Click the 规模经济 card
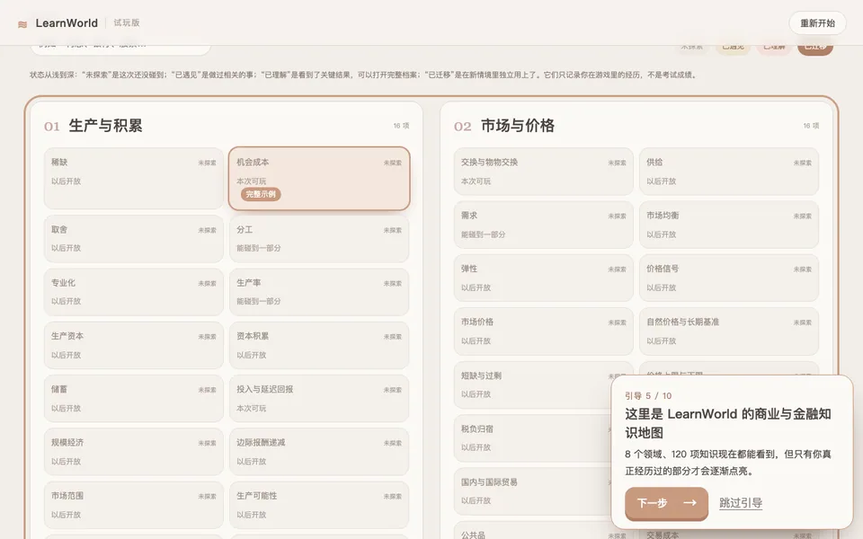This screenshot has height=539, width=863. [134, 452]
